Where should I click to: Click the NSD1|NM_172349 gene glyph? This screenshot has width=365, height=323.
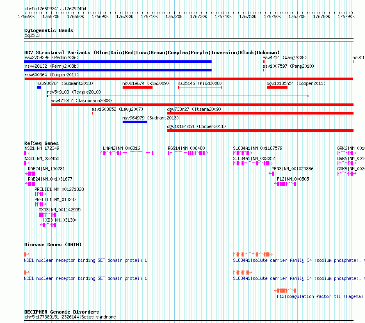tap(27, 153)
